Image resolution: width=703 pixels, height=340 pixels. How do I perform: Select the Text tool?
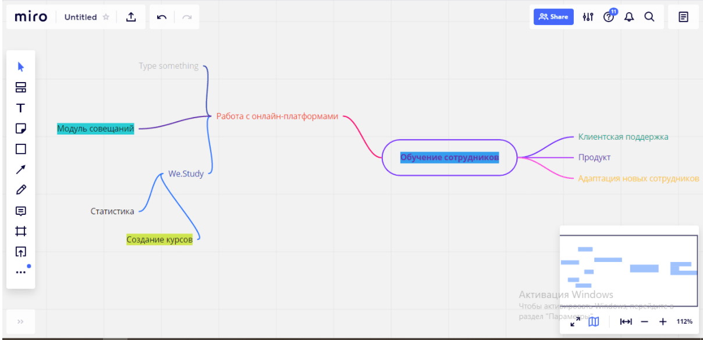click(x=21, y=108)
